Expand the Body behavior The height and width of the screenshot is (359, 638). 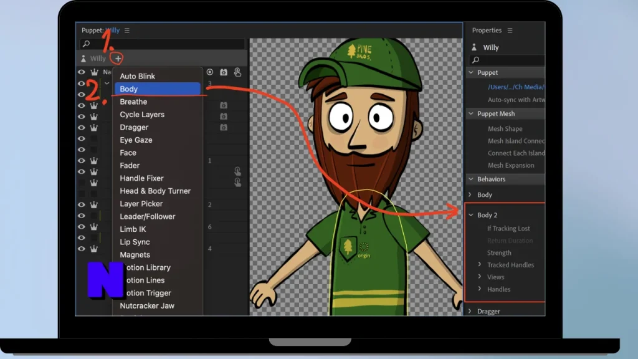click(470, 194)
